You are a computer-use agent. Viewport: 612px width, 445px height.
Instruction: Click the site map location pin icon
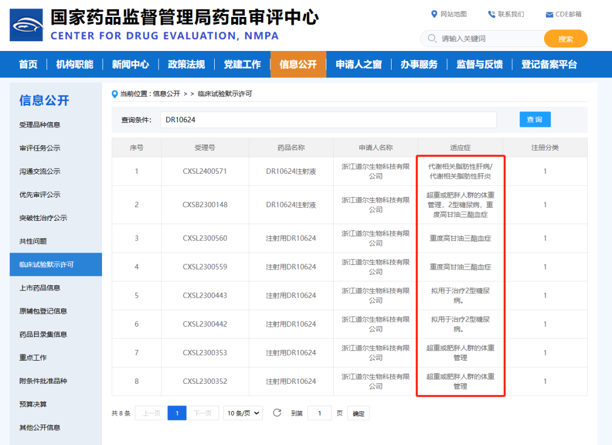434,14
